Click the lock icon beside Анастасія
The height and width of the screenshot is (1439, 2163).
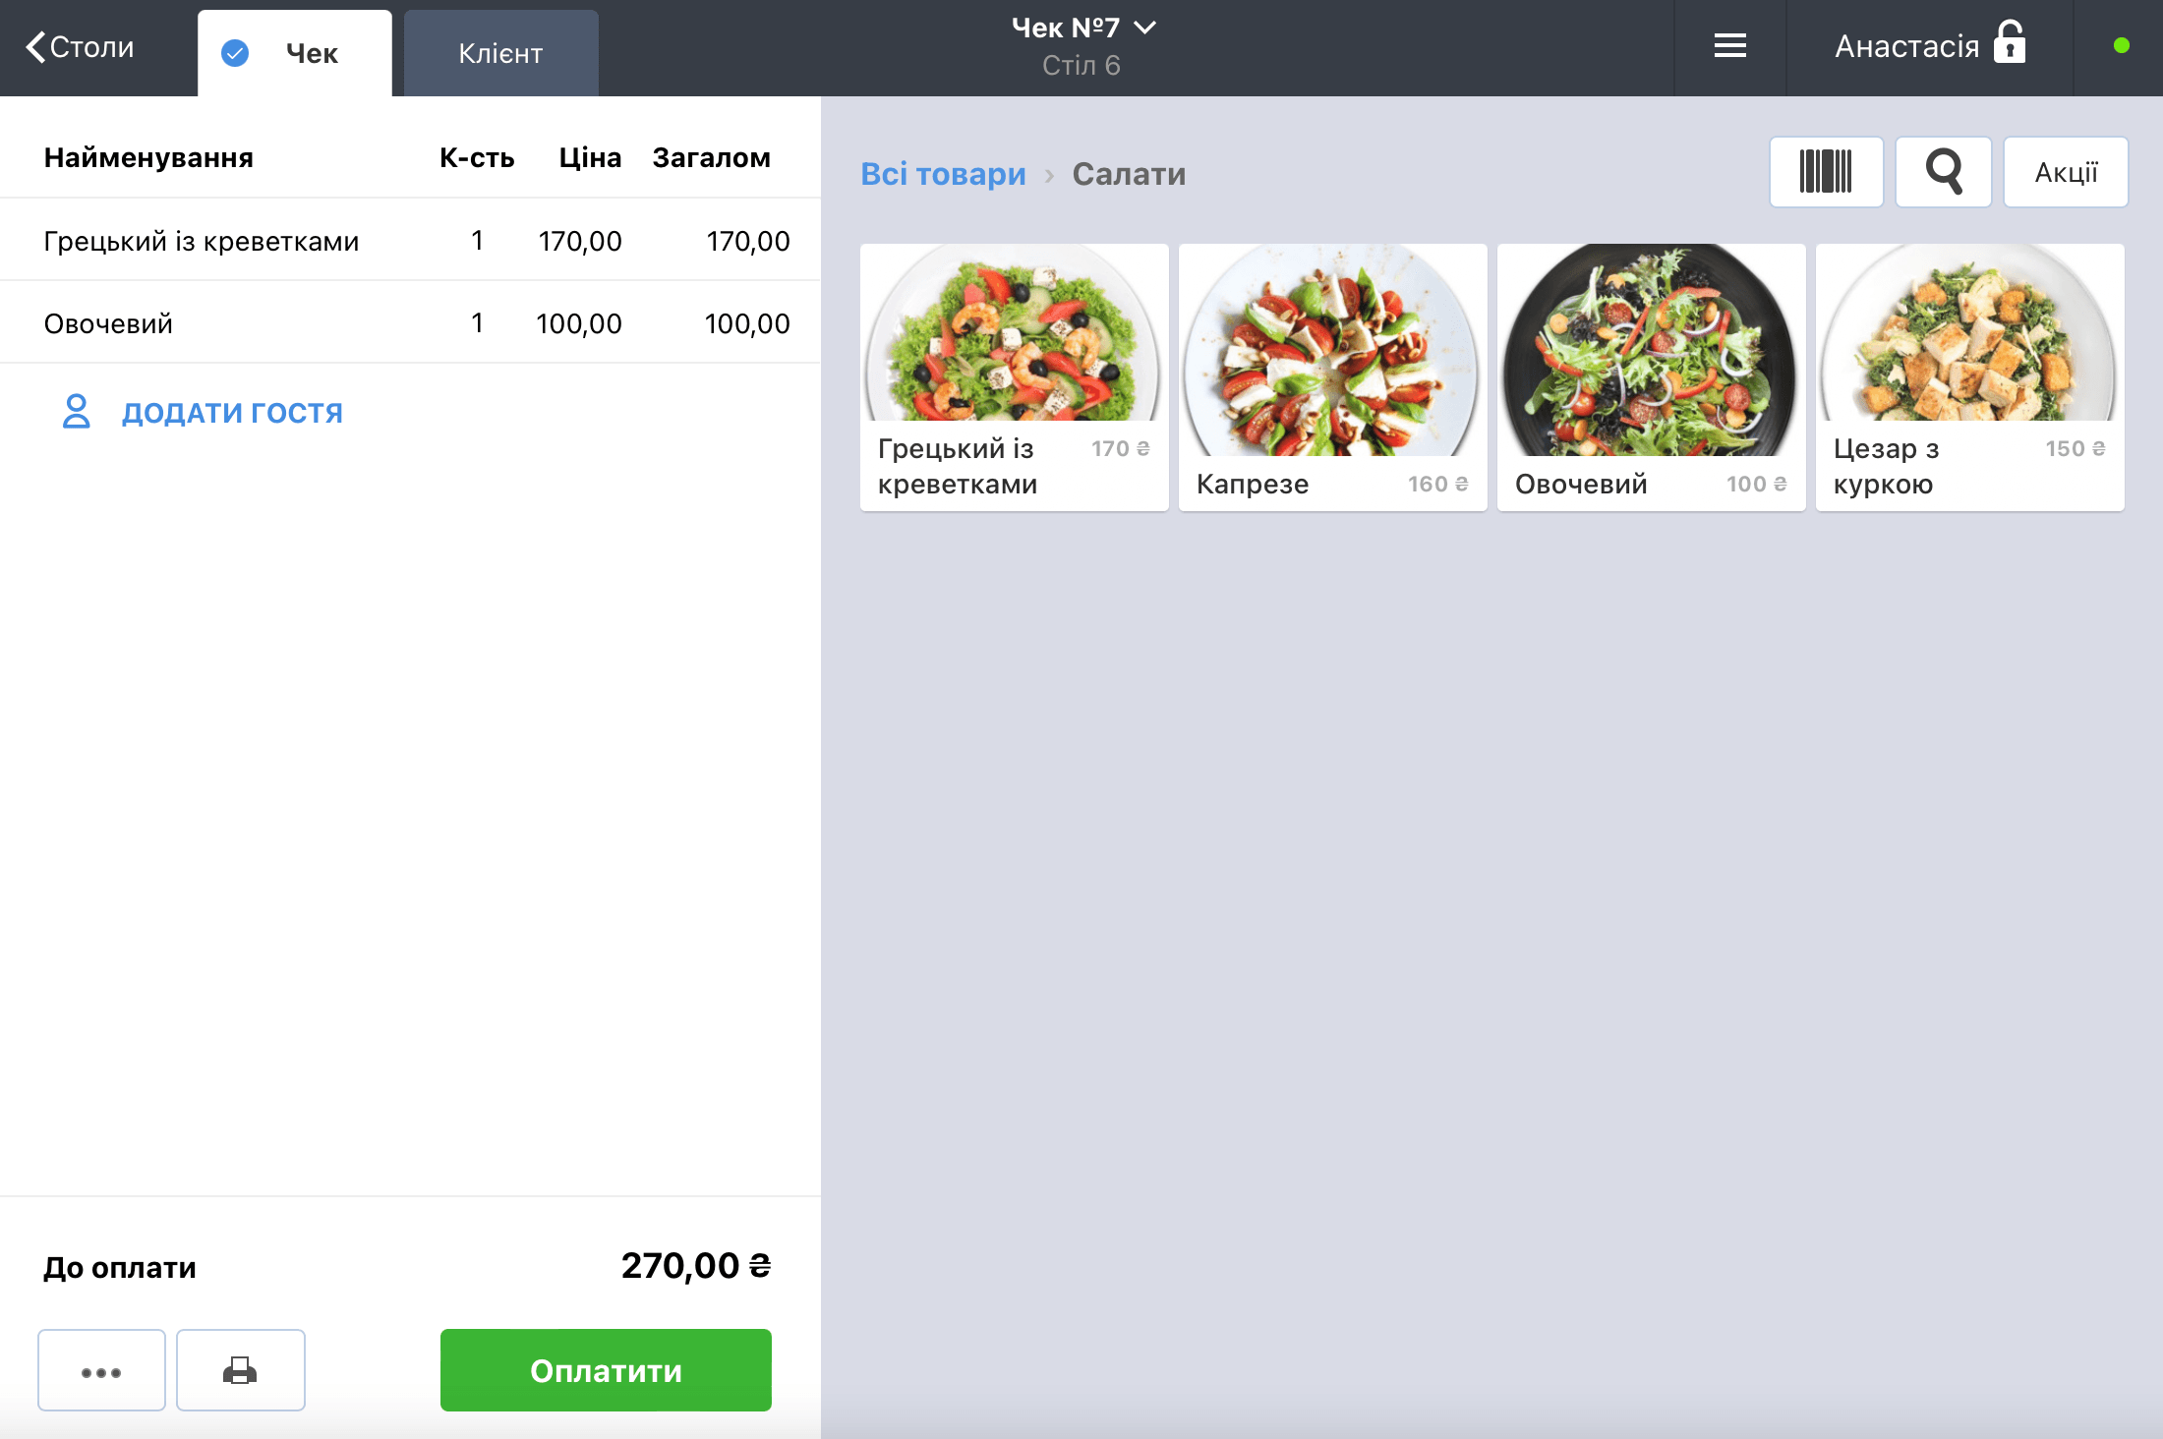point(2010,43)
